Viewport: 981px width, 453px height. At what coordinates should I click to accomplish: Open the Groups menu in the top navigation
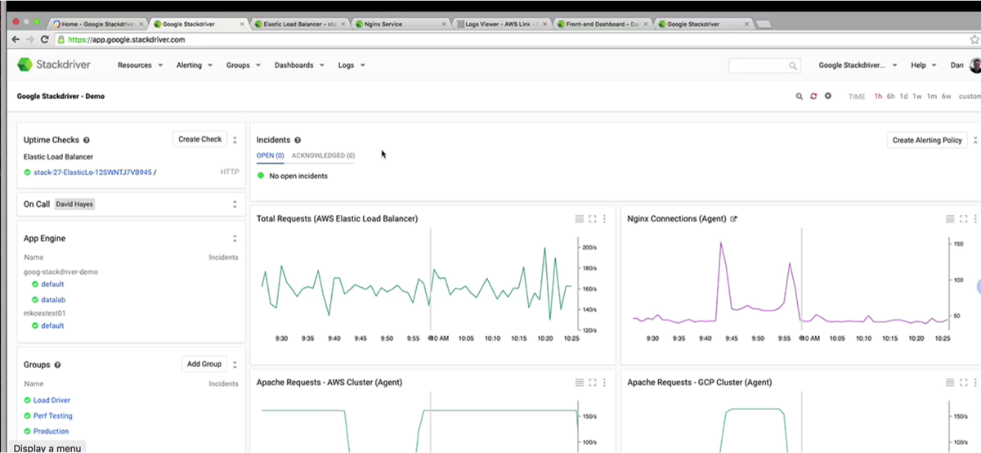243,65
